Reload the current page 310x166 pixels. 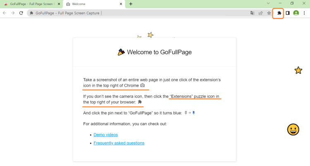point(21,13)
